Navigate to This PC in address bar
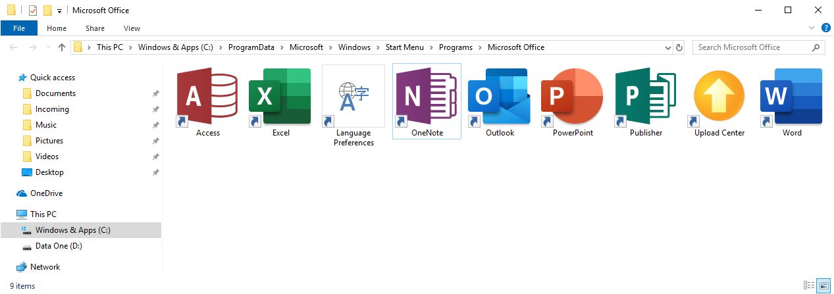Image resolution: width=834 pixels, height=294 pixels. 109,47
